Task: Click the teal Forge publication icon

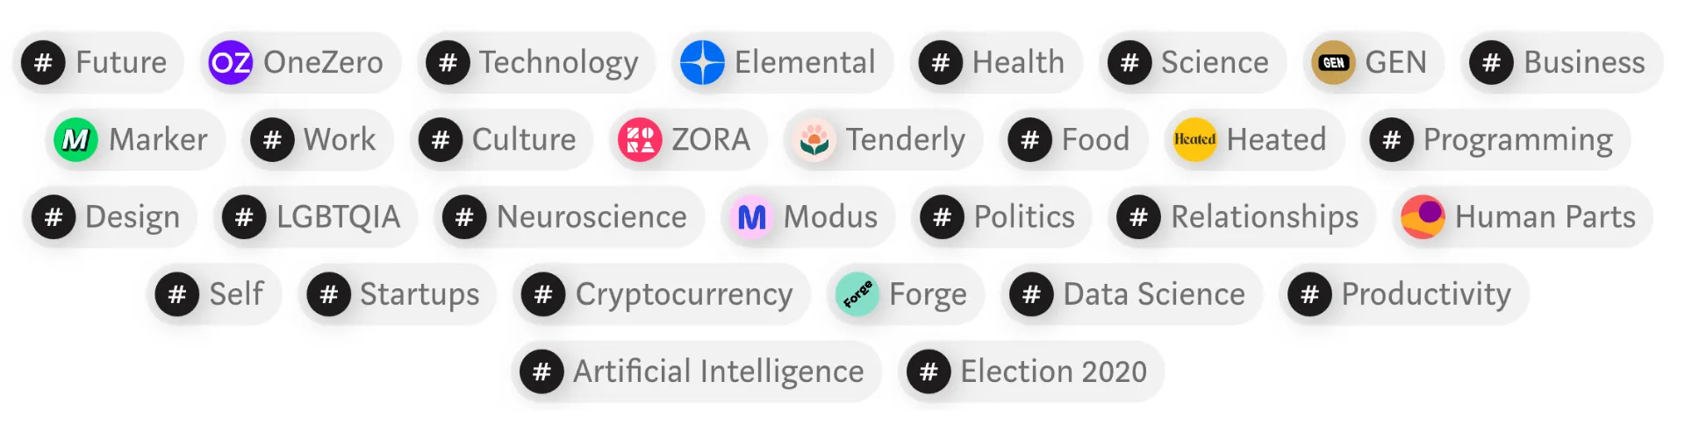Action: point(857,294)
